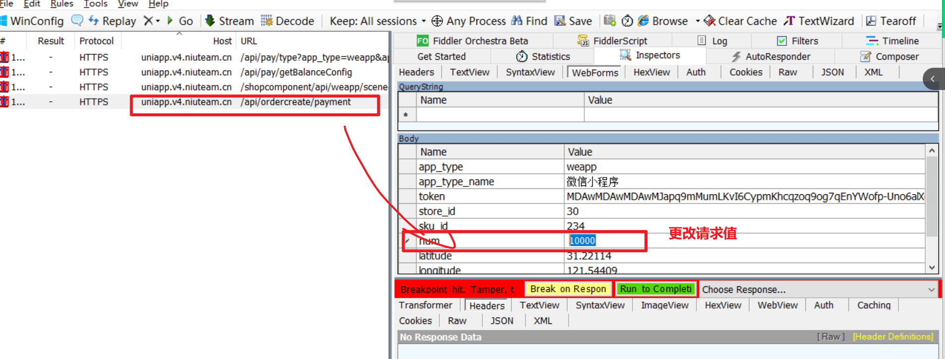Click the camera screenshot icon

coord(610,21)
